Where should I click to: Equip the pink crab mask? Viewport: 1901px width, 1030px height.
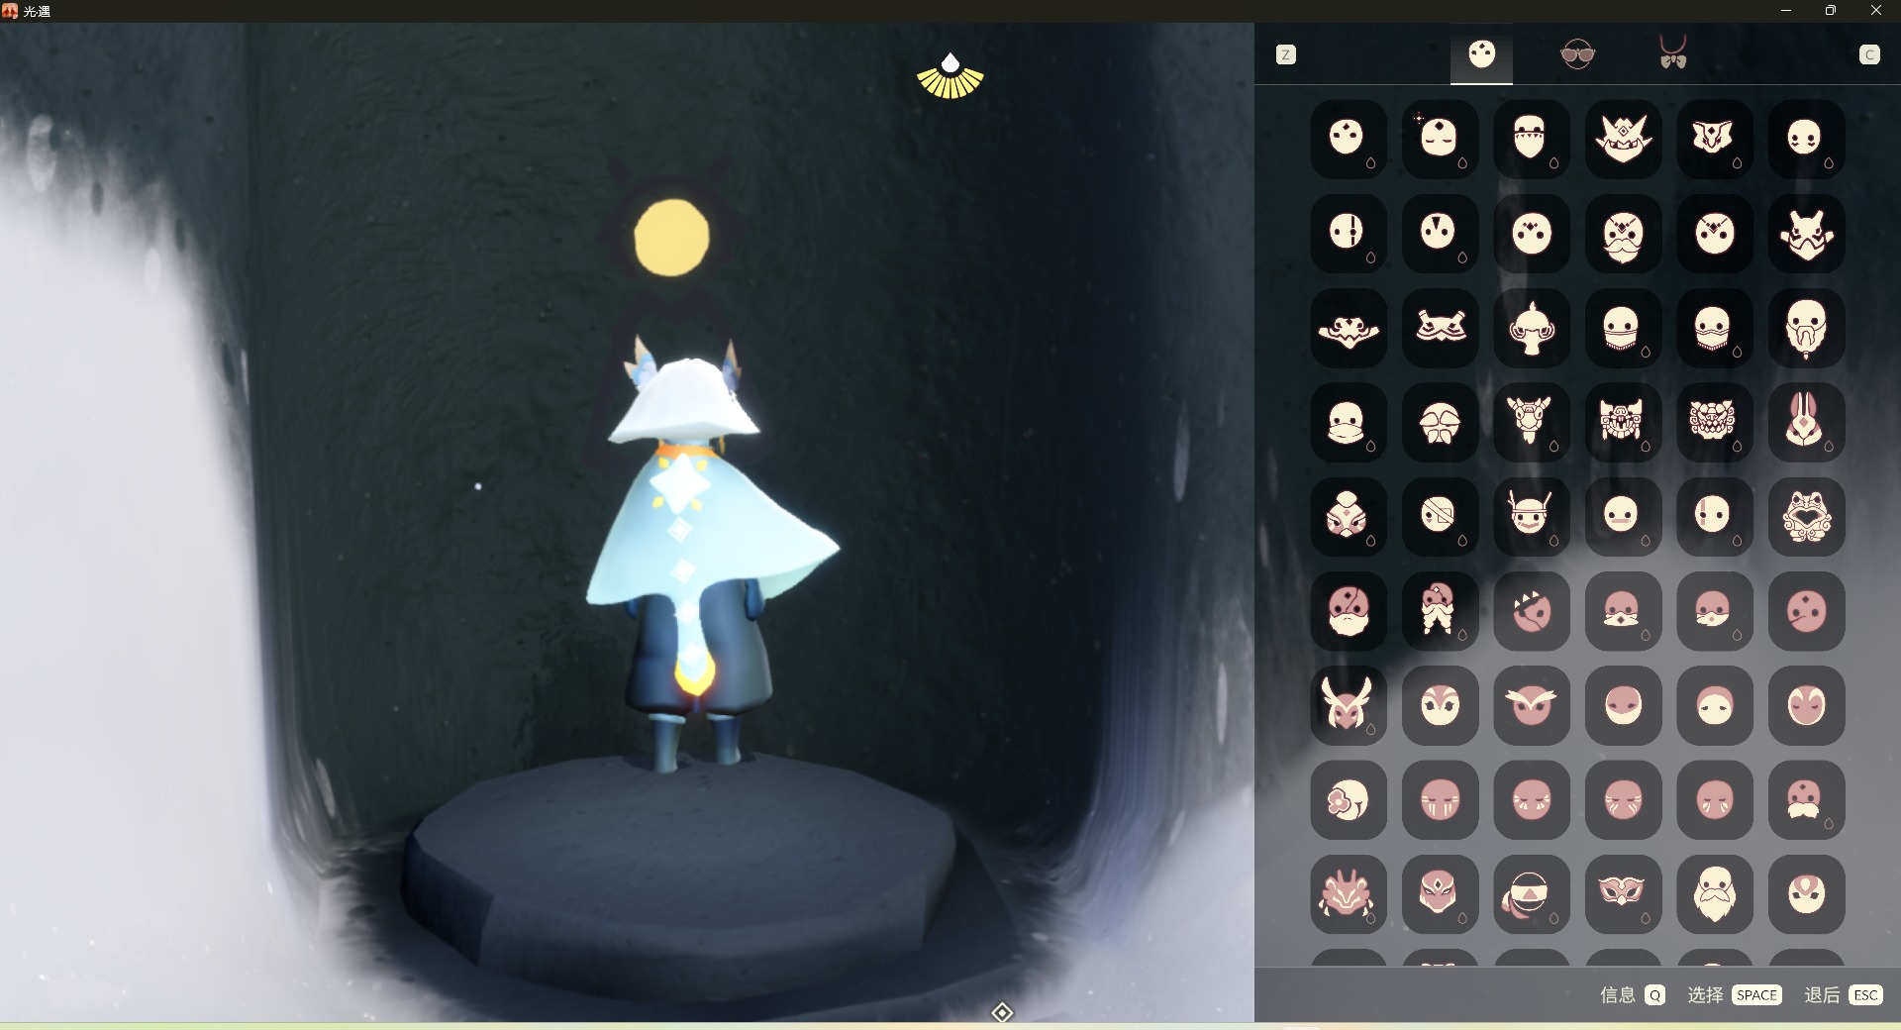[1348, 894]
